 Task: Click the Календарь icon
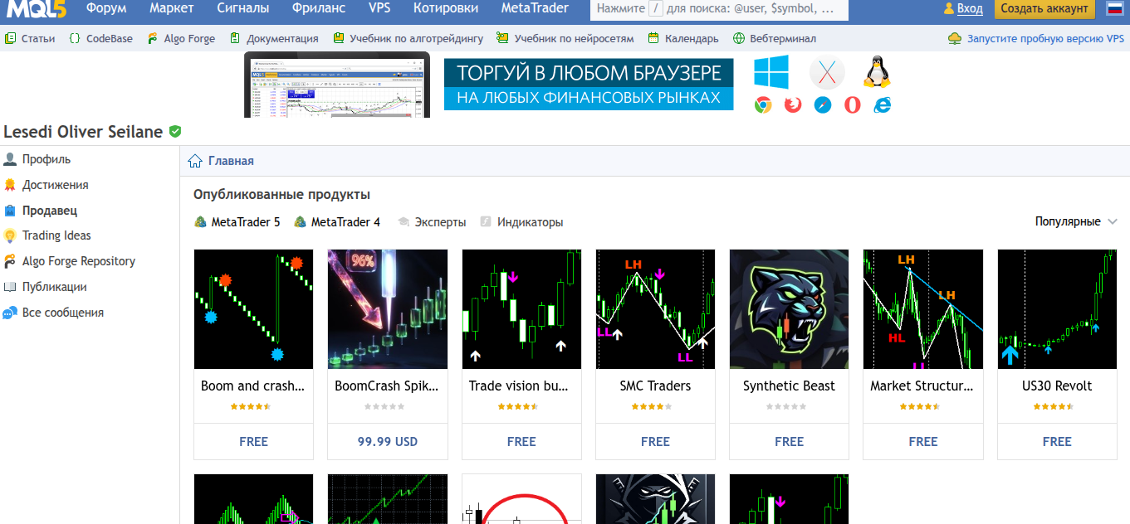(x=653, y=38)
